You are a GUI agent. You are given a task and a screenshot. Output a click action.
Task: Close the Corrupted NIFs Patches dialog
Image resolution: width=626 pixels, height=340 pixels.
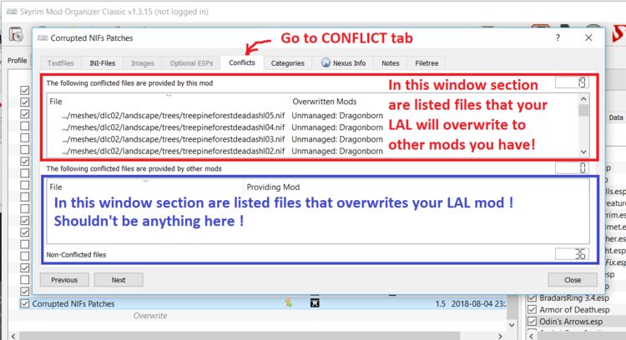[x=588, y=37]
